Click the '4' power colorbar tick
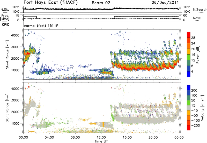 coord(192,71)
